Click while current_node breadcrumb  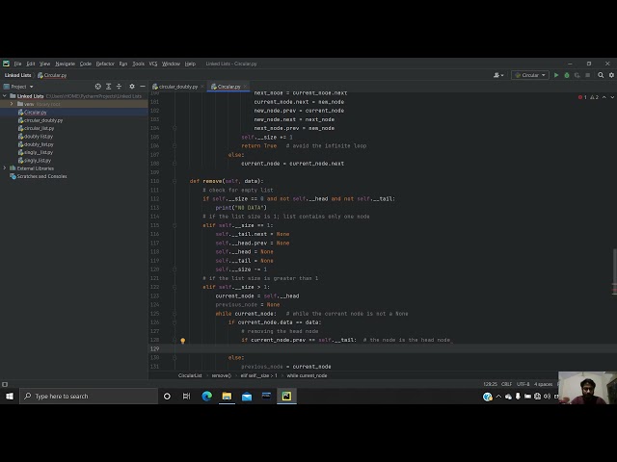[307, 375]
